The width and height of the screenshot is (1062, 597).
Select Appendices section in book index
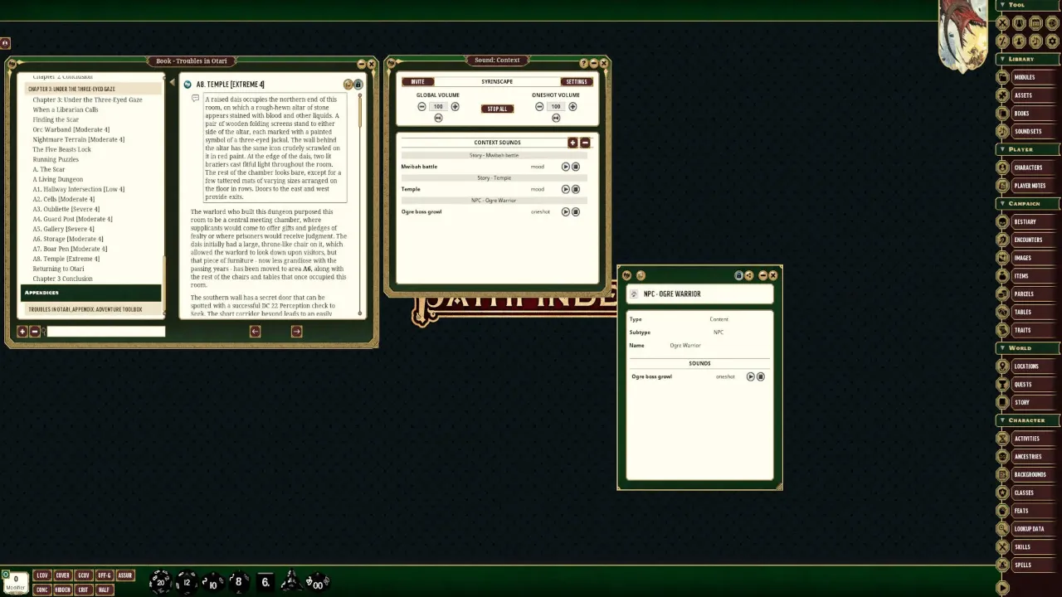(x=90, y=293)
